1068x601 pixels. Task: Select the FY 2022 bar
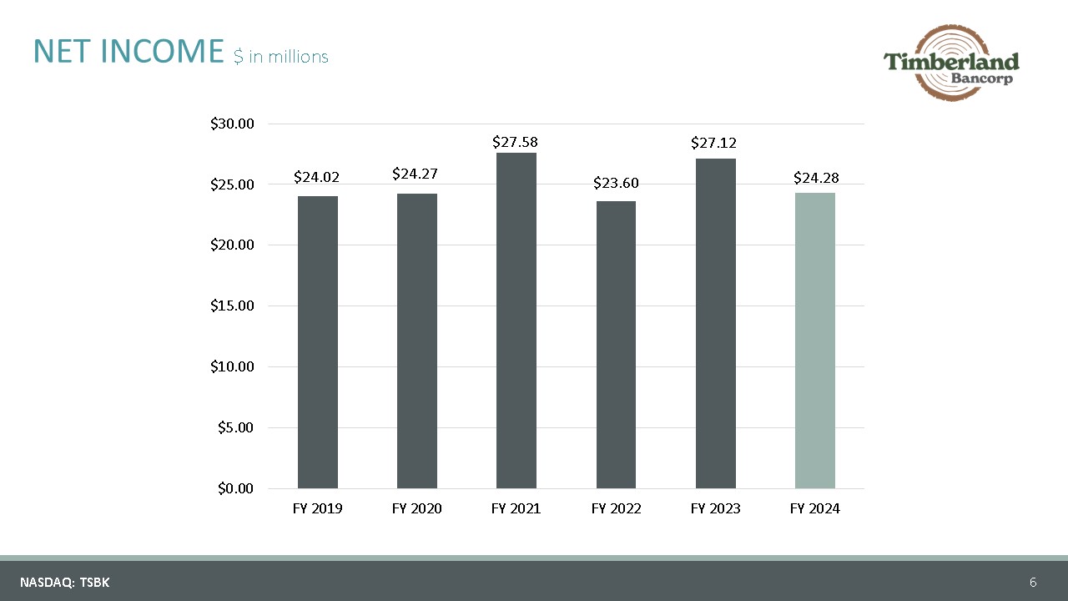click(616, 345)
